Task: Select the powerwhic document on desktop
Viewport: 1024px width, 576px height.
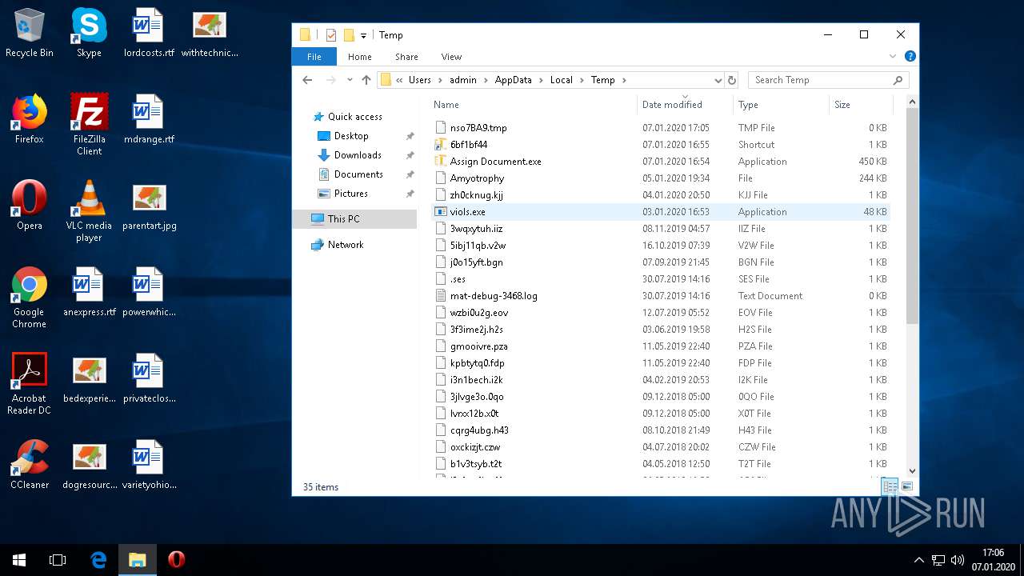Action: click(x=149, y=293)
